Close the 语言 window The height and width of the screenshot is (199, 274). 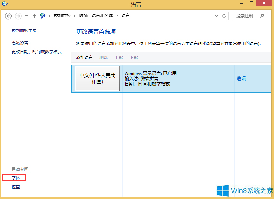pos(264,3)
